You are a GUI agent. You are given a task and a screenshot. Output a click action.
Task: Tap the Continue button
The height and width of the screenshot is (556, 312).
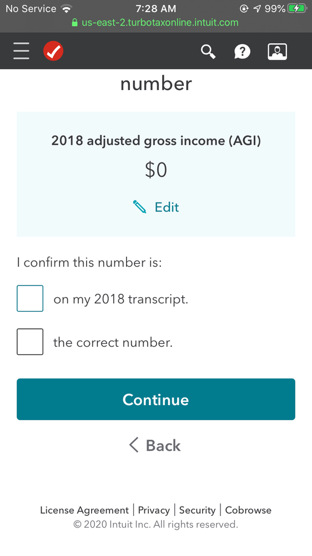pos(156,399)
